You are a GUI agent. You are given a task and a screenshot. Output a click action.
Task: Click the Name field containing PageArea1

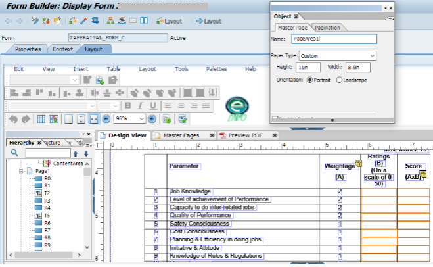pyautogui.click(x=334, y=39)
